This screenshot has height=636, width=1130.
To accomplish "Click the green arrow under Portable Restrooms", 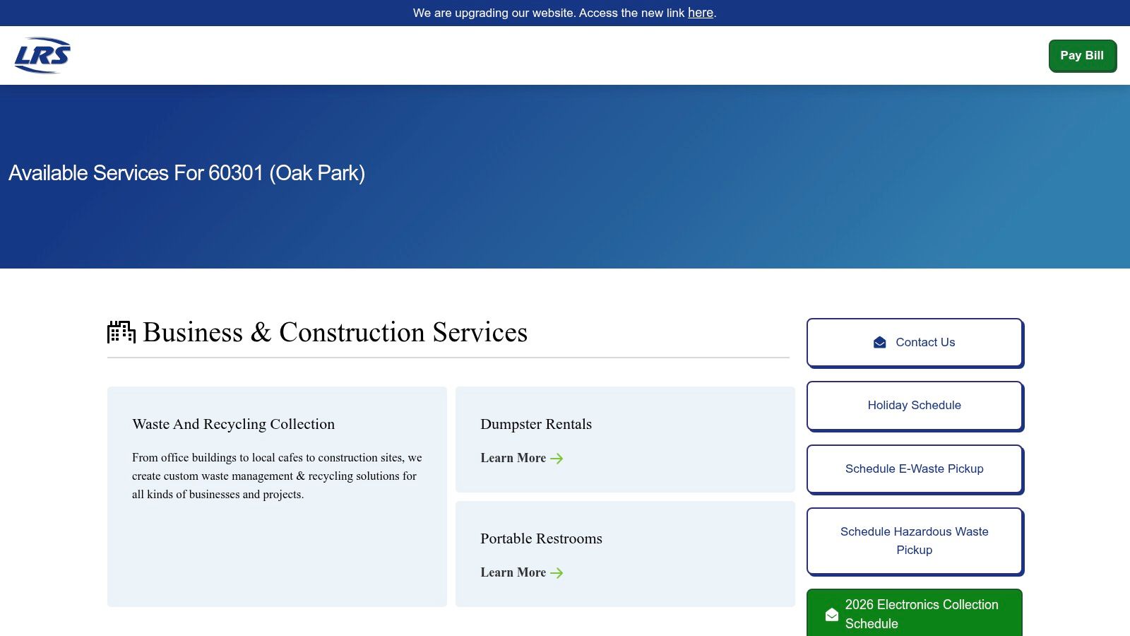I will [557, 573].
